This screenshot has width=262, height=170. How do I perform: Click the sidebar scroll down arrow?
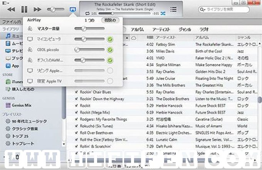(x=64, y=144)
